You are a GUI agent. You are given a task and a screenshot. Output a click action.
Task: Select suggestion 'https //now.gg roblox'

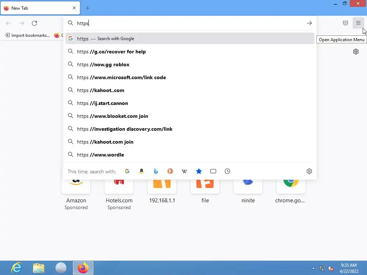point(190,64)
